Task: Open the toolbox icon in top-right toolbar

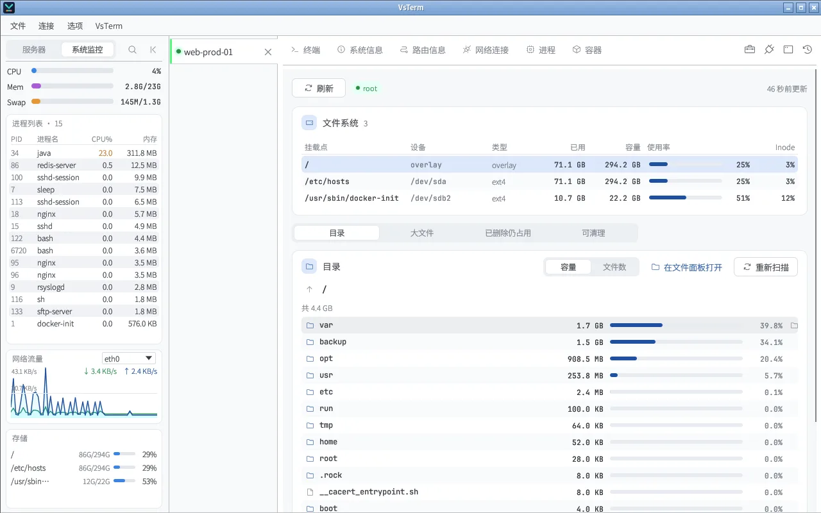Action: pos(749,49)
